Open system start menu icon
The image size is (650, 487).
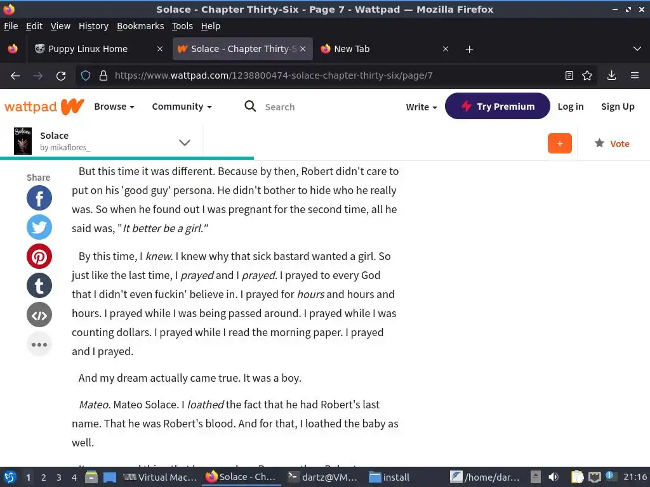[x=10, y=477]
